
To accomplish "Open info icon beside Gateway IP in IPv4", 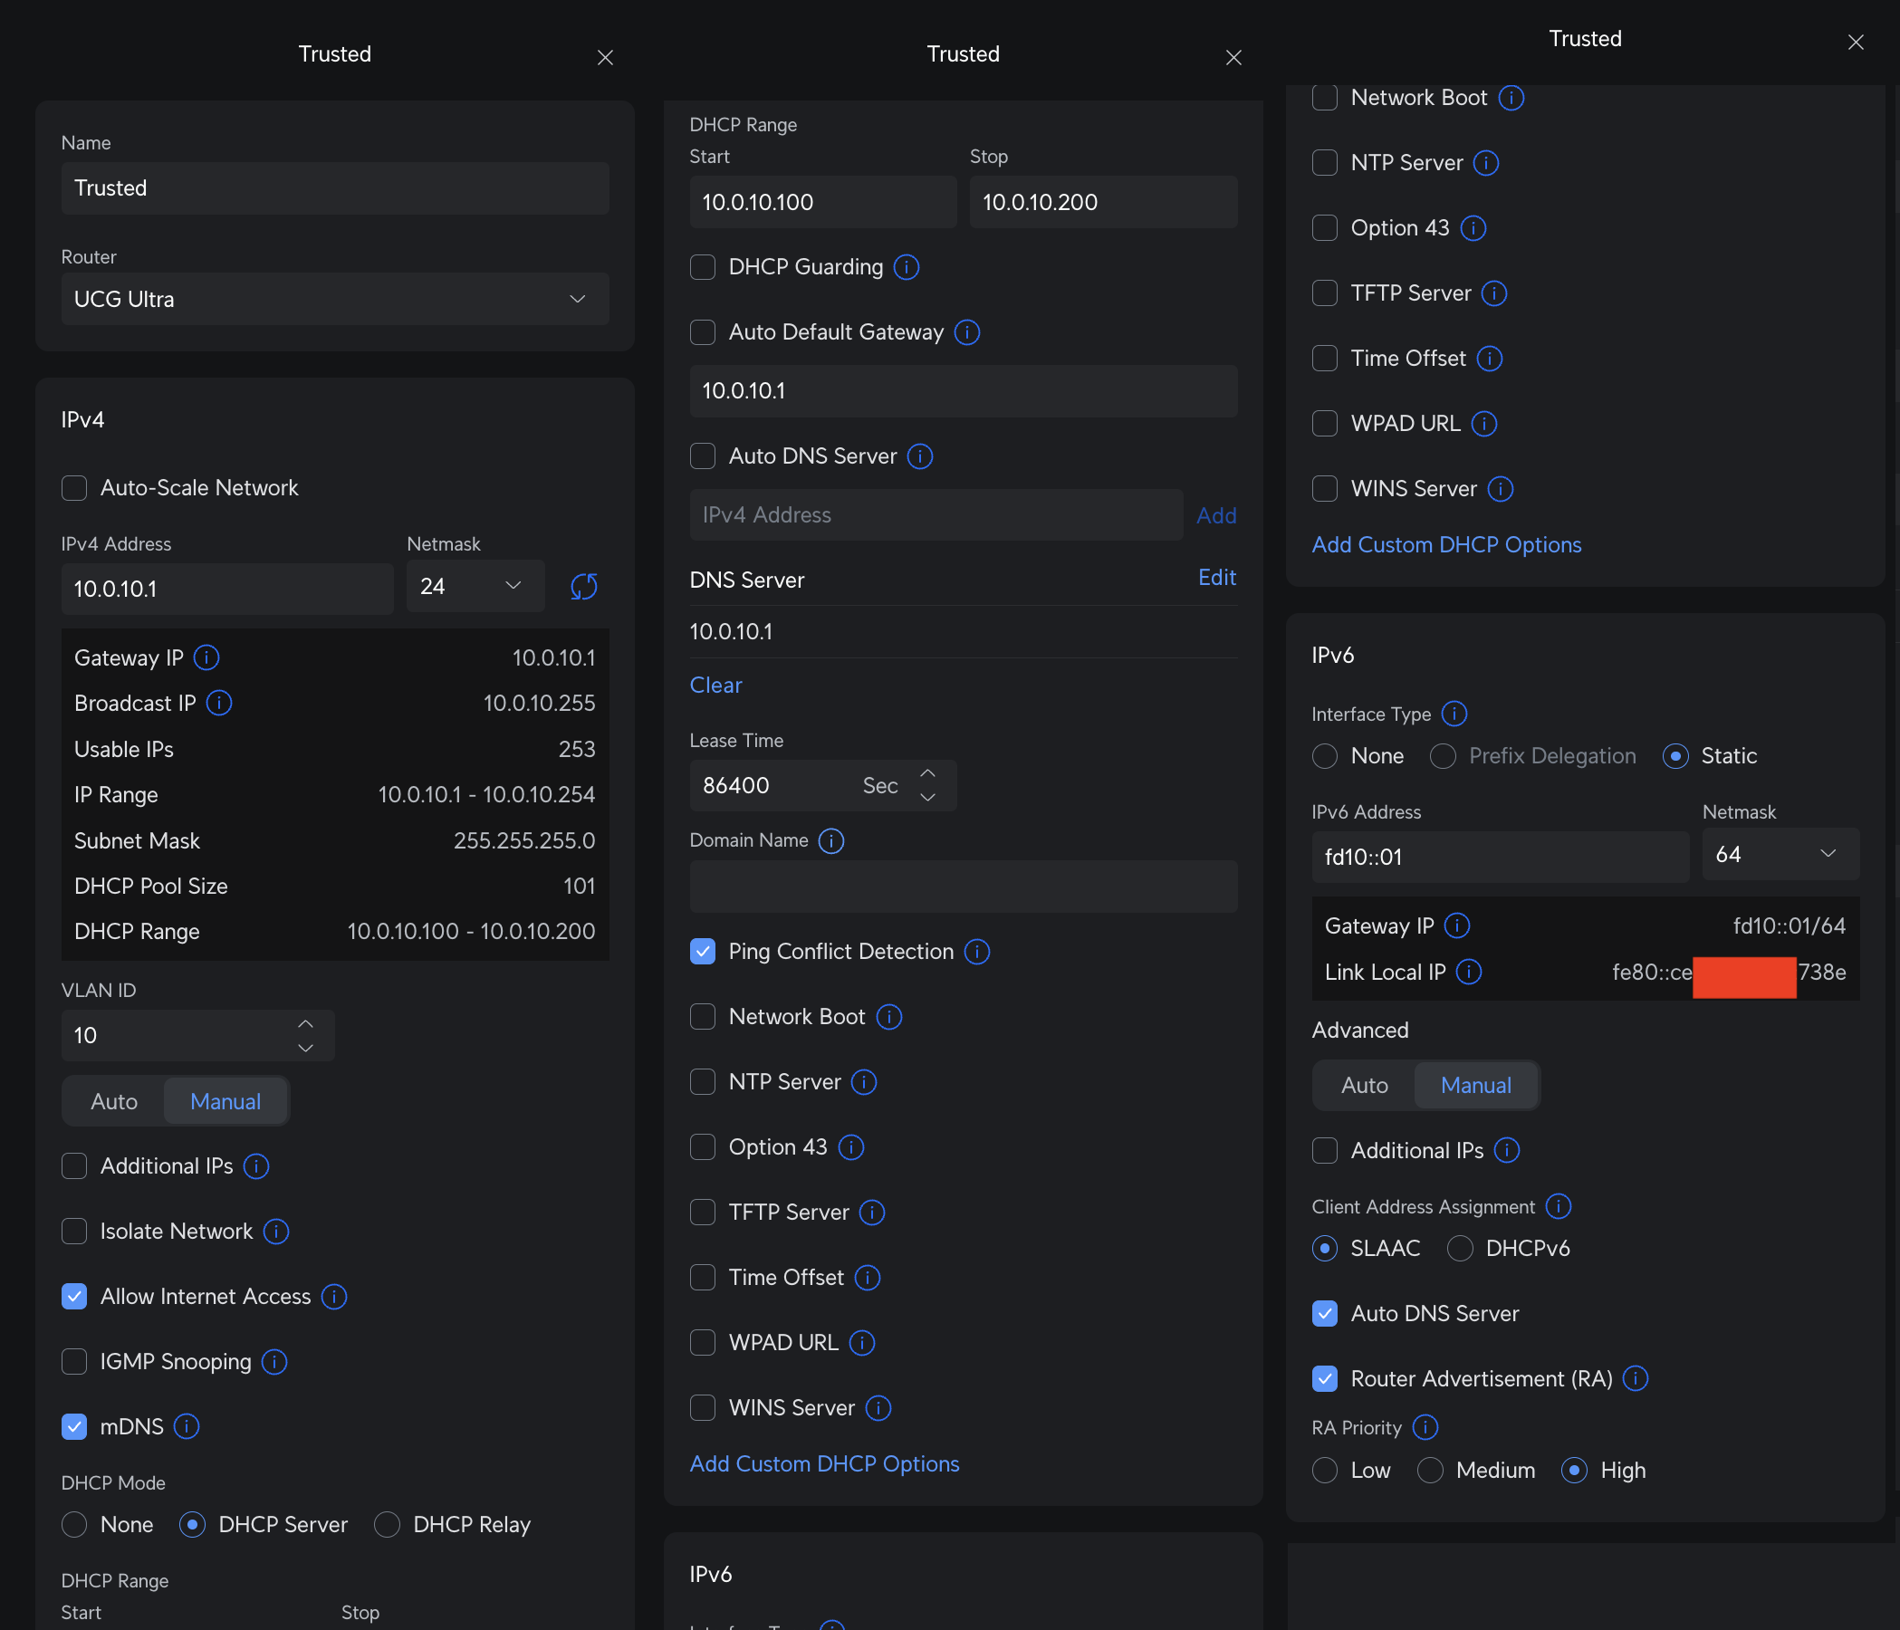I will 206,657.
